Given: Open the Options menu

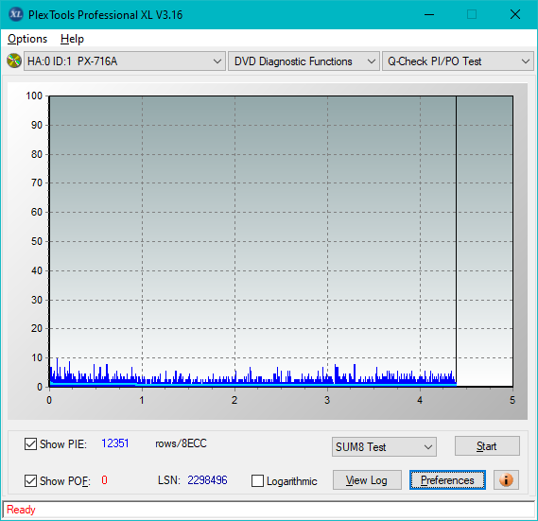Looking at the screenshot, I should tap(27, 39).
